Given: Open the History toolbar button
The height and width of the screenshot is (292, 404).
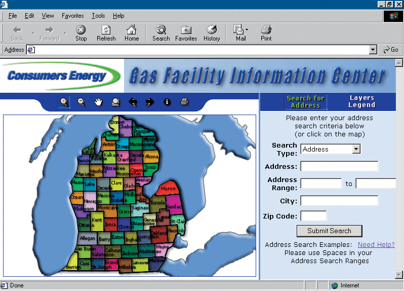Looking at the screenshot, I should tap(212, 33).
